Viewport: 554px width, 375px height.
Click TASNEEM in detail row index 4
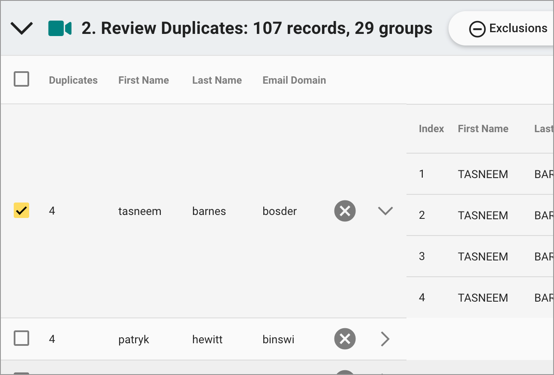(483, 298)
